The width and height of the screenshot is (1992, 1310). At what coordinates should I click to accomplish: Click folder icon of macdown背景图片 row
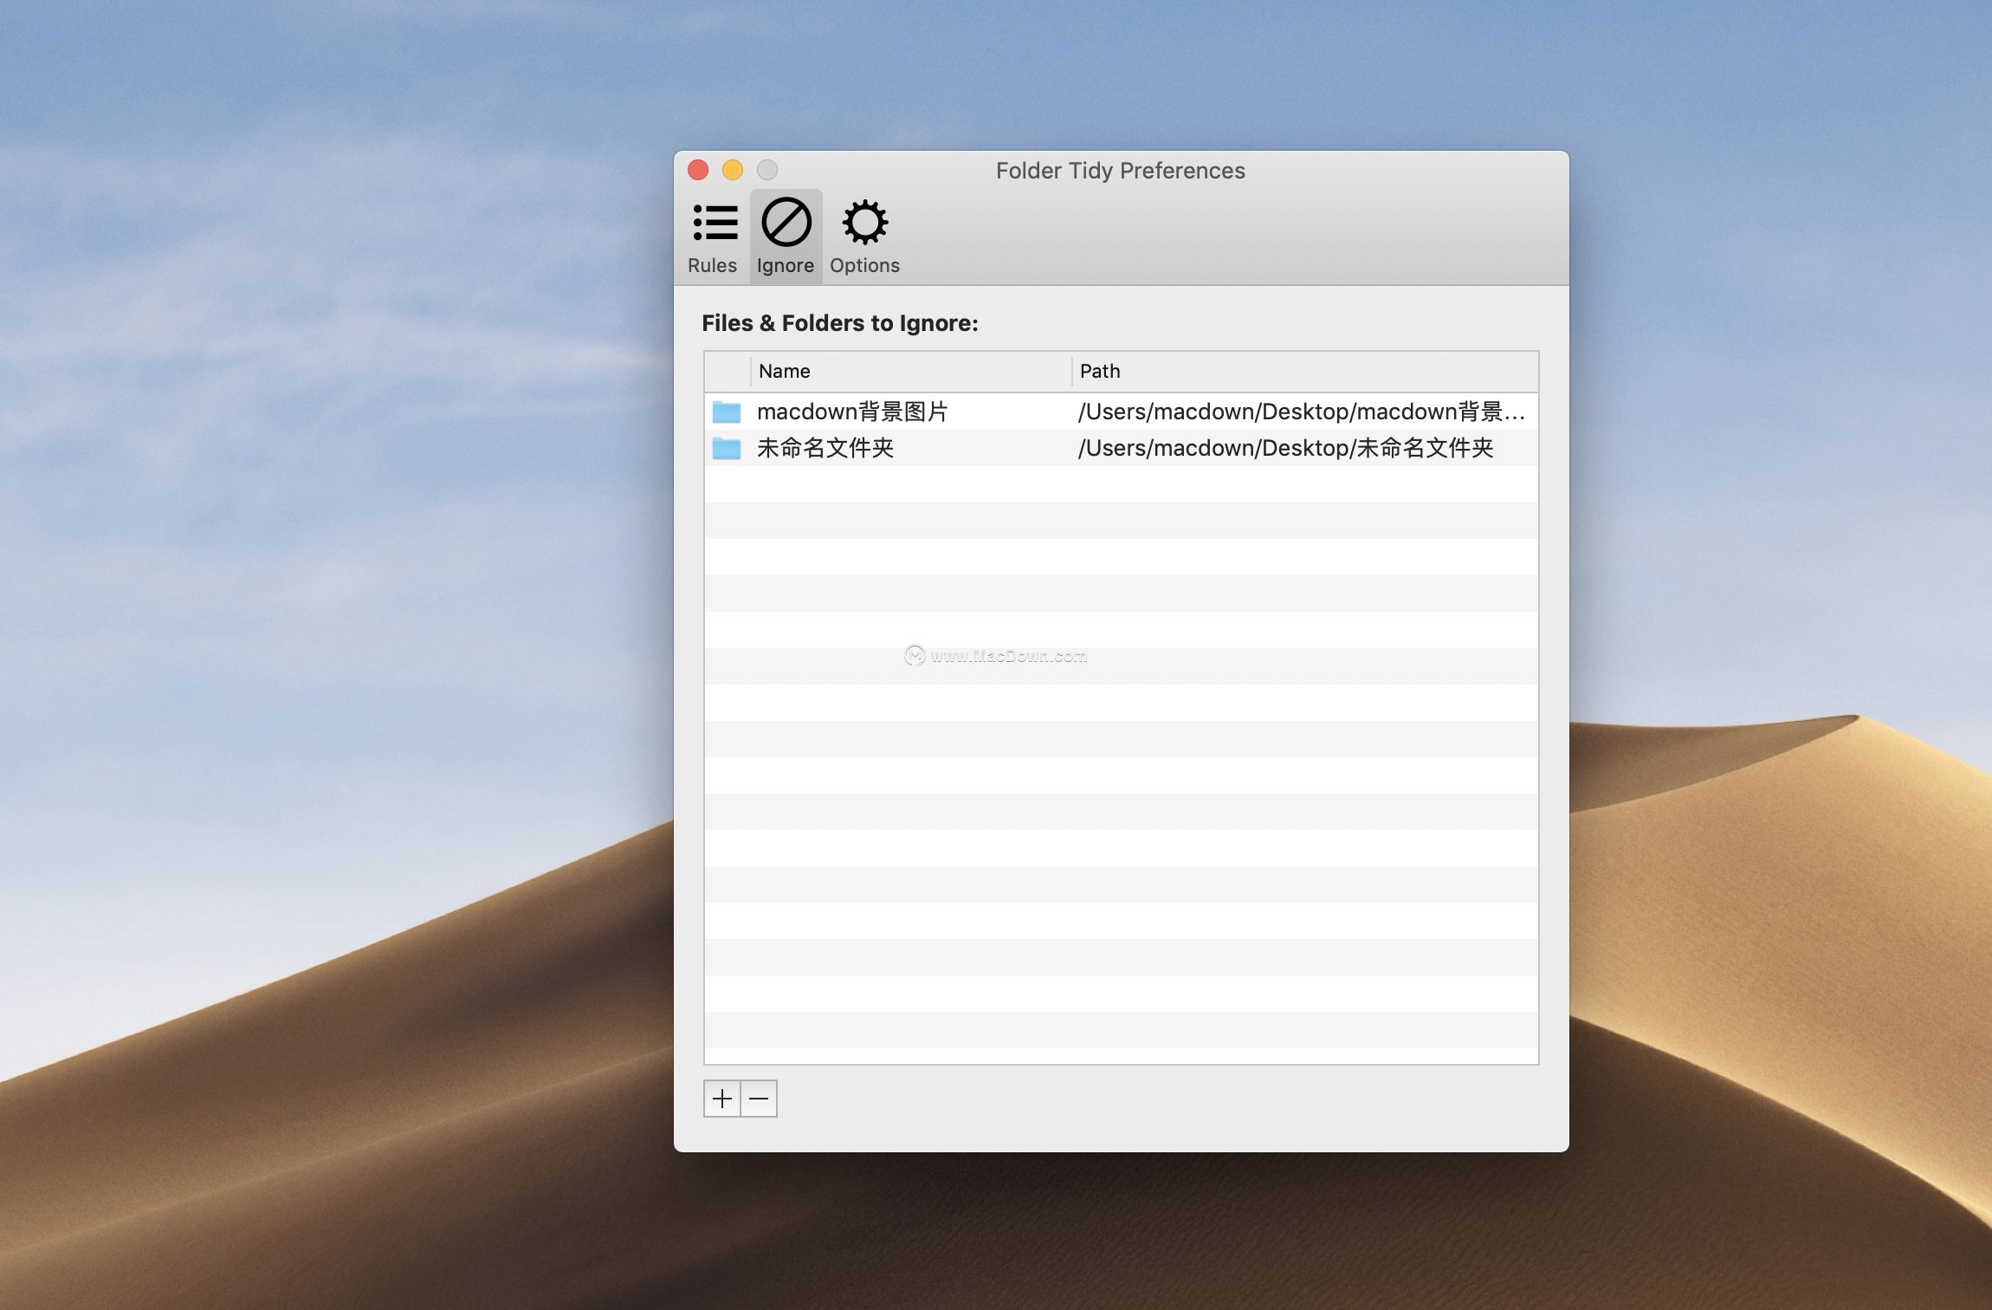727,412
